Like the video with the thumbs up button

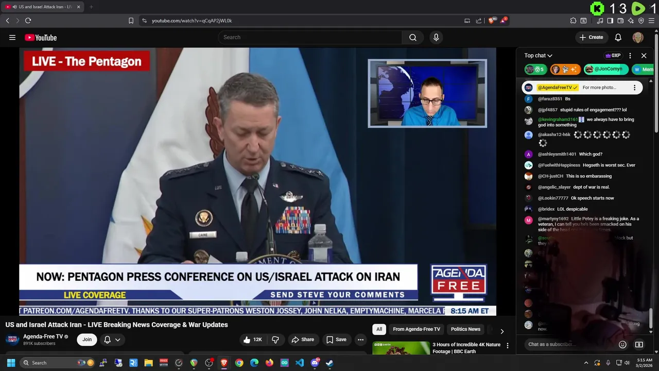pyautogui.click(x=253, y=340)
